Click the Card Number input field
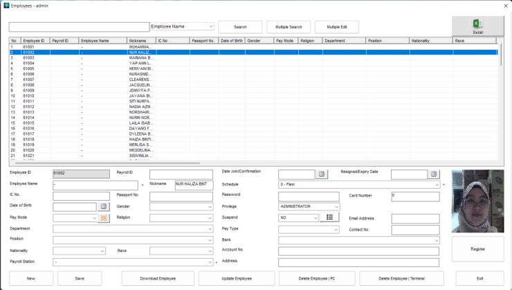This screenshot has height=290, width=512. (x=414, y=196)
